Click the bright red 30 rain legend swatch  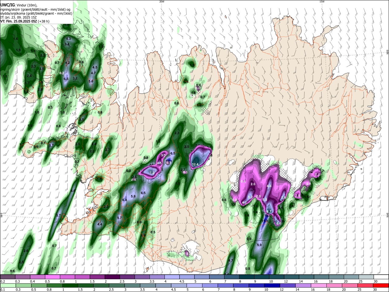(x=381, y=285)
